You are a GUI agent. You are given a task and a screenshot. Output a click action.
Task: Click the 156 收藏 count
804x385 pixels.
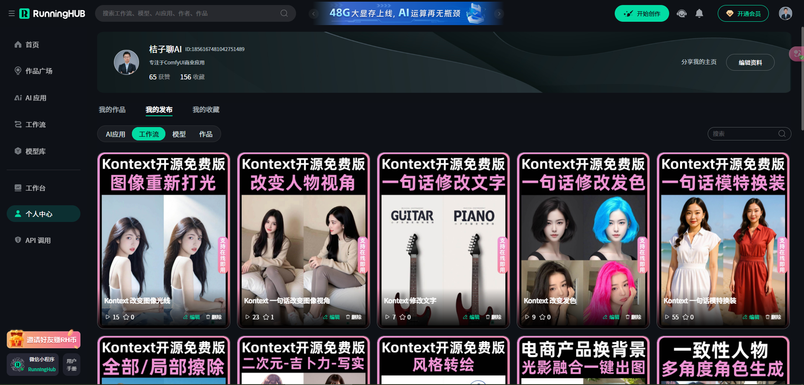coord(192,77)
